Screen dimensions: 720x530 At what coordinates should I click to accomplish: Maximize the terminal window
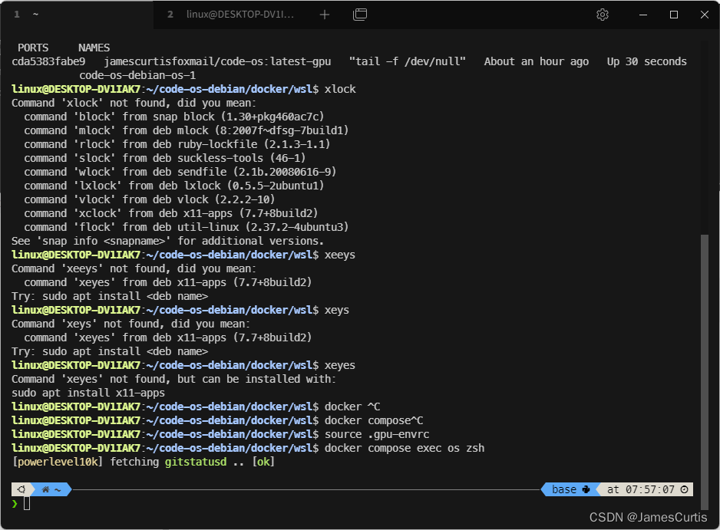(674, 15)
